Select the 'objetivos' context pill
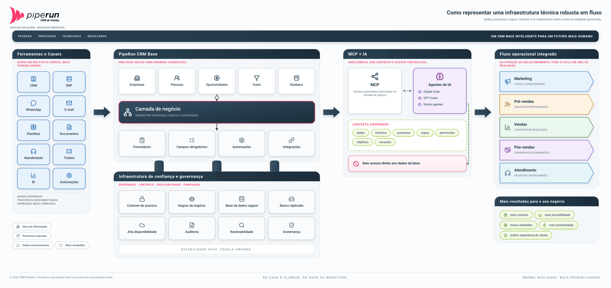This screenshot has height=288, width=611. pyautogui.click(x=363, y=142)
